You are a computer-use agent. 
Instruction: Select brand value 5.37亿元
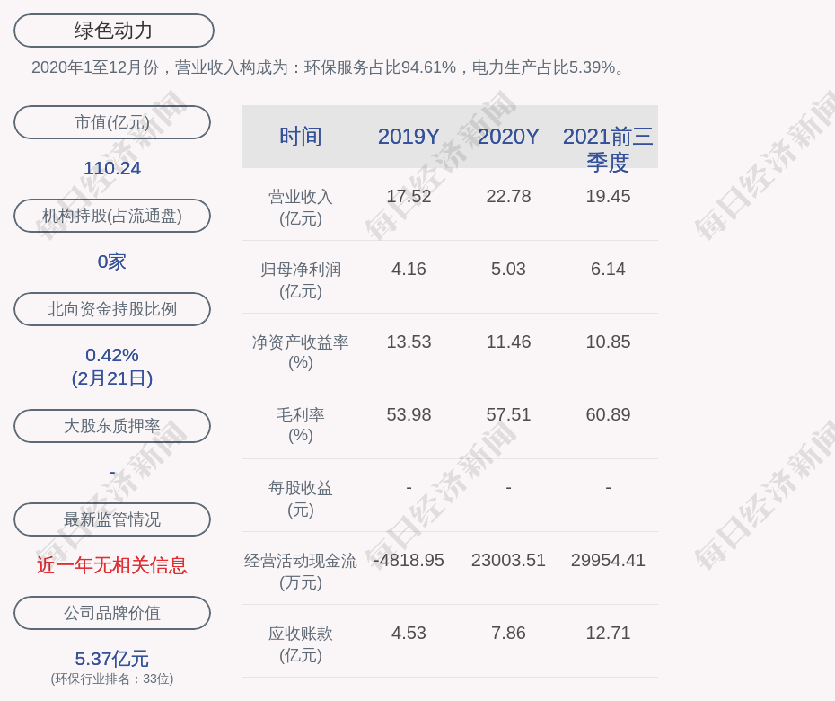click(x=112, y=659)
